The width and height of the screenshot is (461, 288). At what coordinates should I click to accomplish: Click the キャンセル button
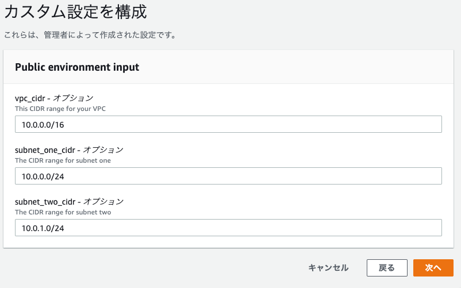click(328, 268)
